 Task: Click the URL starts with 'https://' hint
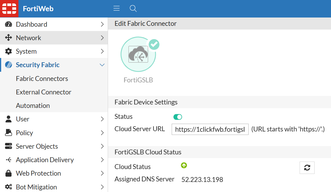[x=288, y=129]
